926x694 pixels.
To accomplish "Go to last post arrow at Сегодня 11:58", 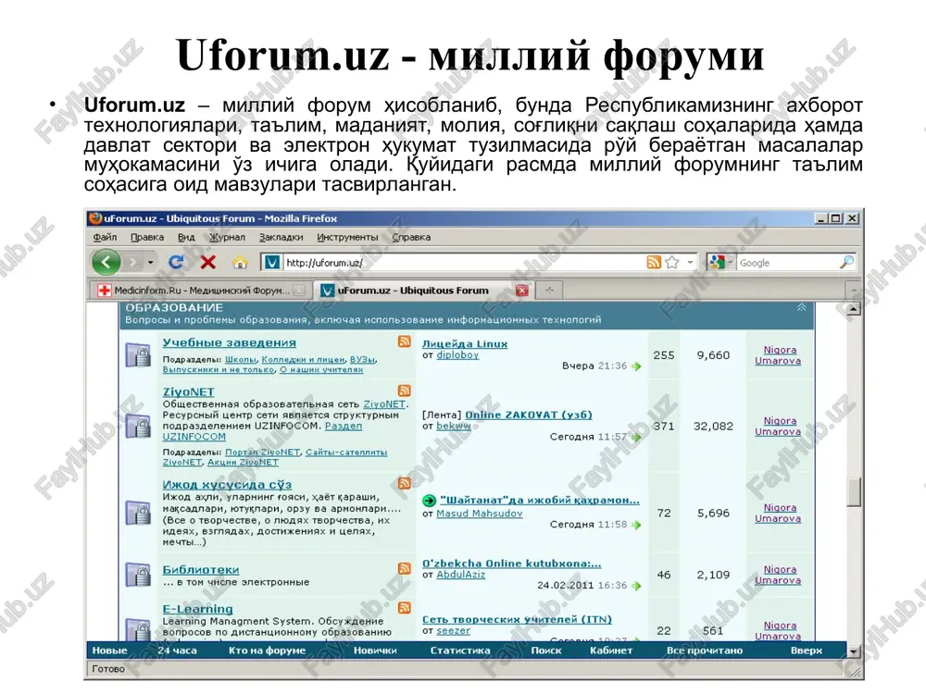I will [x=636, y=525].
